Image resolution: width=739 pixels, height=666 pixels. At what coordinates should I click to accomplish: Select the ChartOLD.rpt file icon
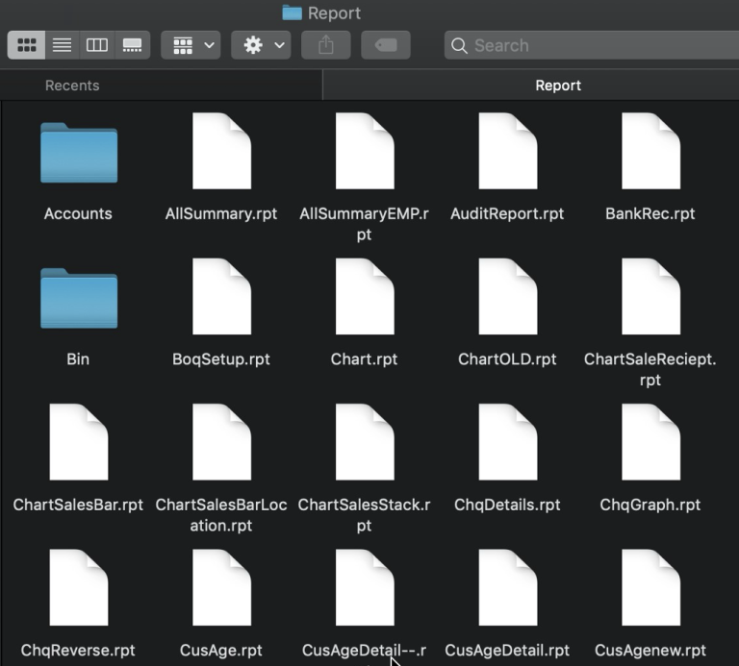click(508, 296)
